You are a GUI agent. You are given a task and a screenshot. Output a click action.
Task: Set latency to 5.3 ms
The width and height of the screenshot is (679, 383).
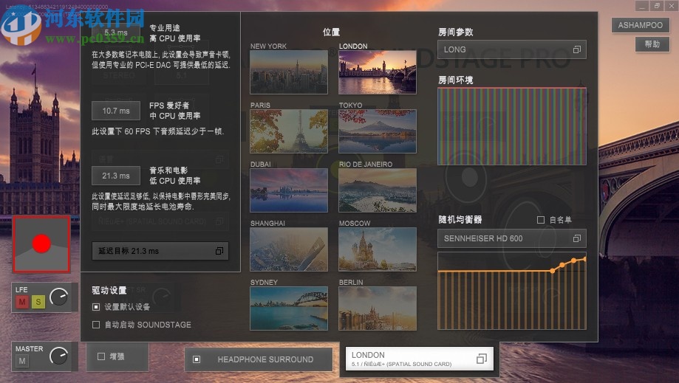click(x=115, y=32)
